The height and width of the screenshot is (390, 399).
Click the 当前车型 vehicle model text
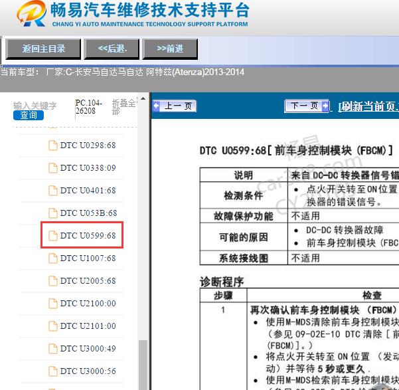point(122,72)
